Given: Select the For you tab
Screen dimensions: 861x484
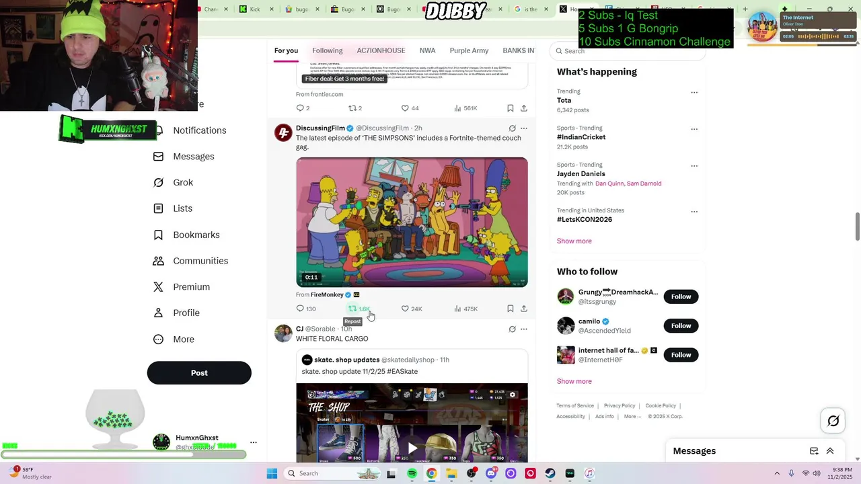Looking at the screenshot, I should 286,50.
